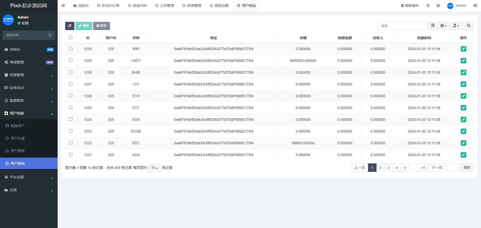Toggle the table card view icon
This screenshot has height=228, width=481.
pyautogui.click(x=433, y=26)
